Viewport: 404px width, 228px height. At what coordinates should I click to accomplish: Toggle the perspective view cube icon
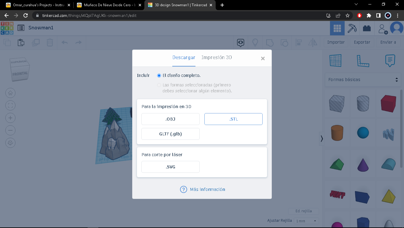(x=10, y=143)
